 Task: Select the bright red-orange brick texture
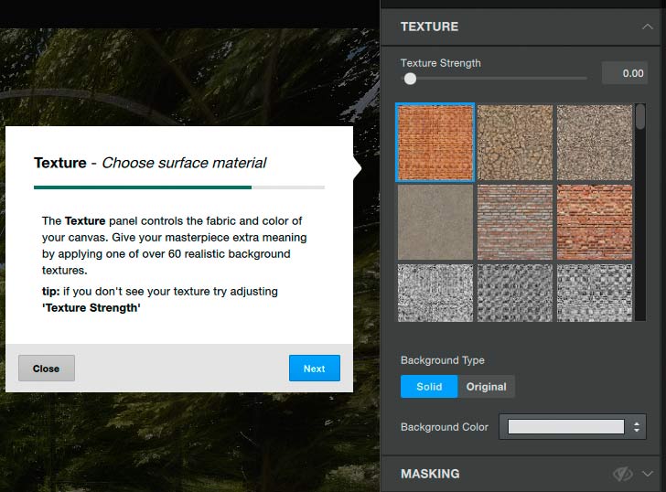pyautogui.click(x=595, y=222)
